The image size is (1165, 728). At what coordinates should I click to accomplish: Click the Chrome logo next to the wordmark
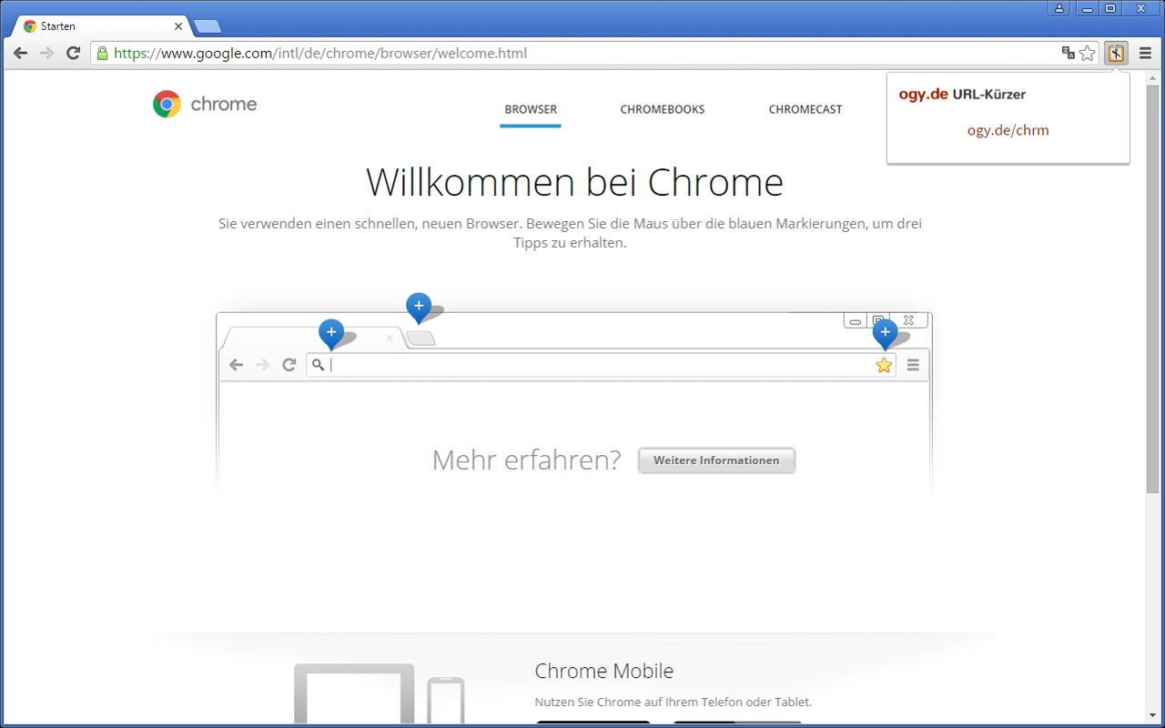point(167,104)
